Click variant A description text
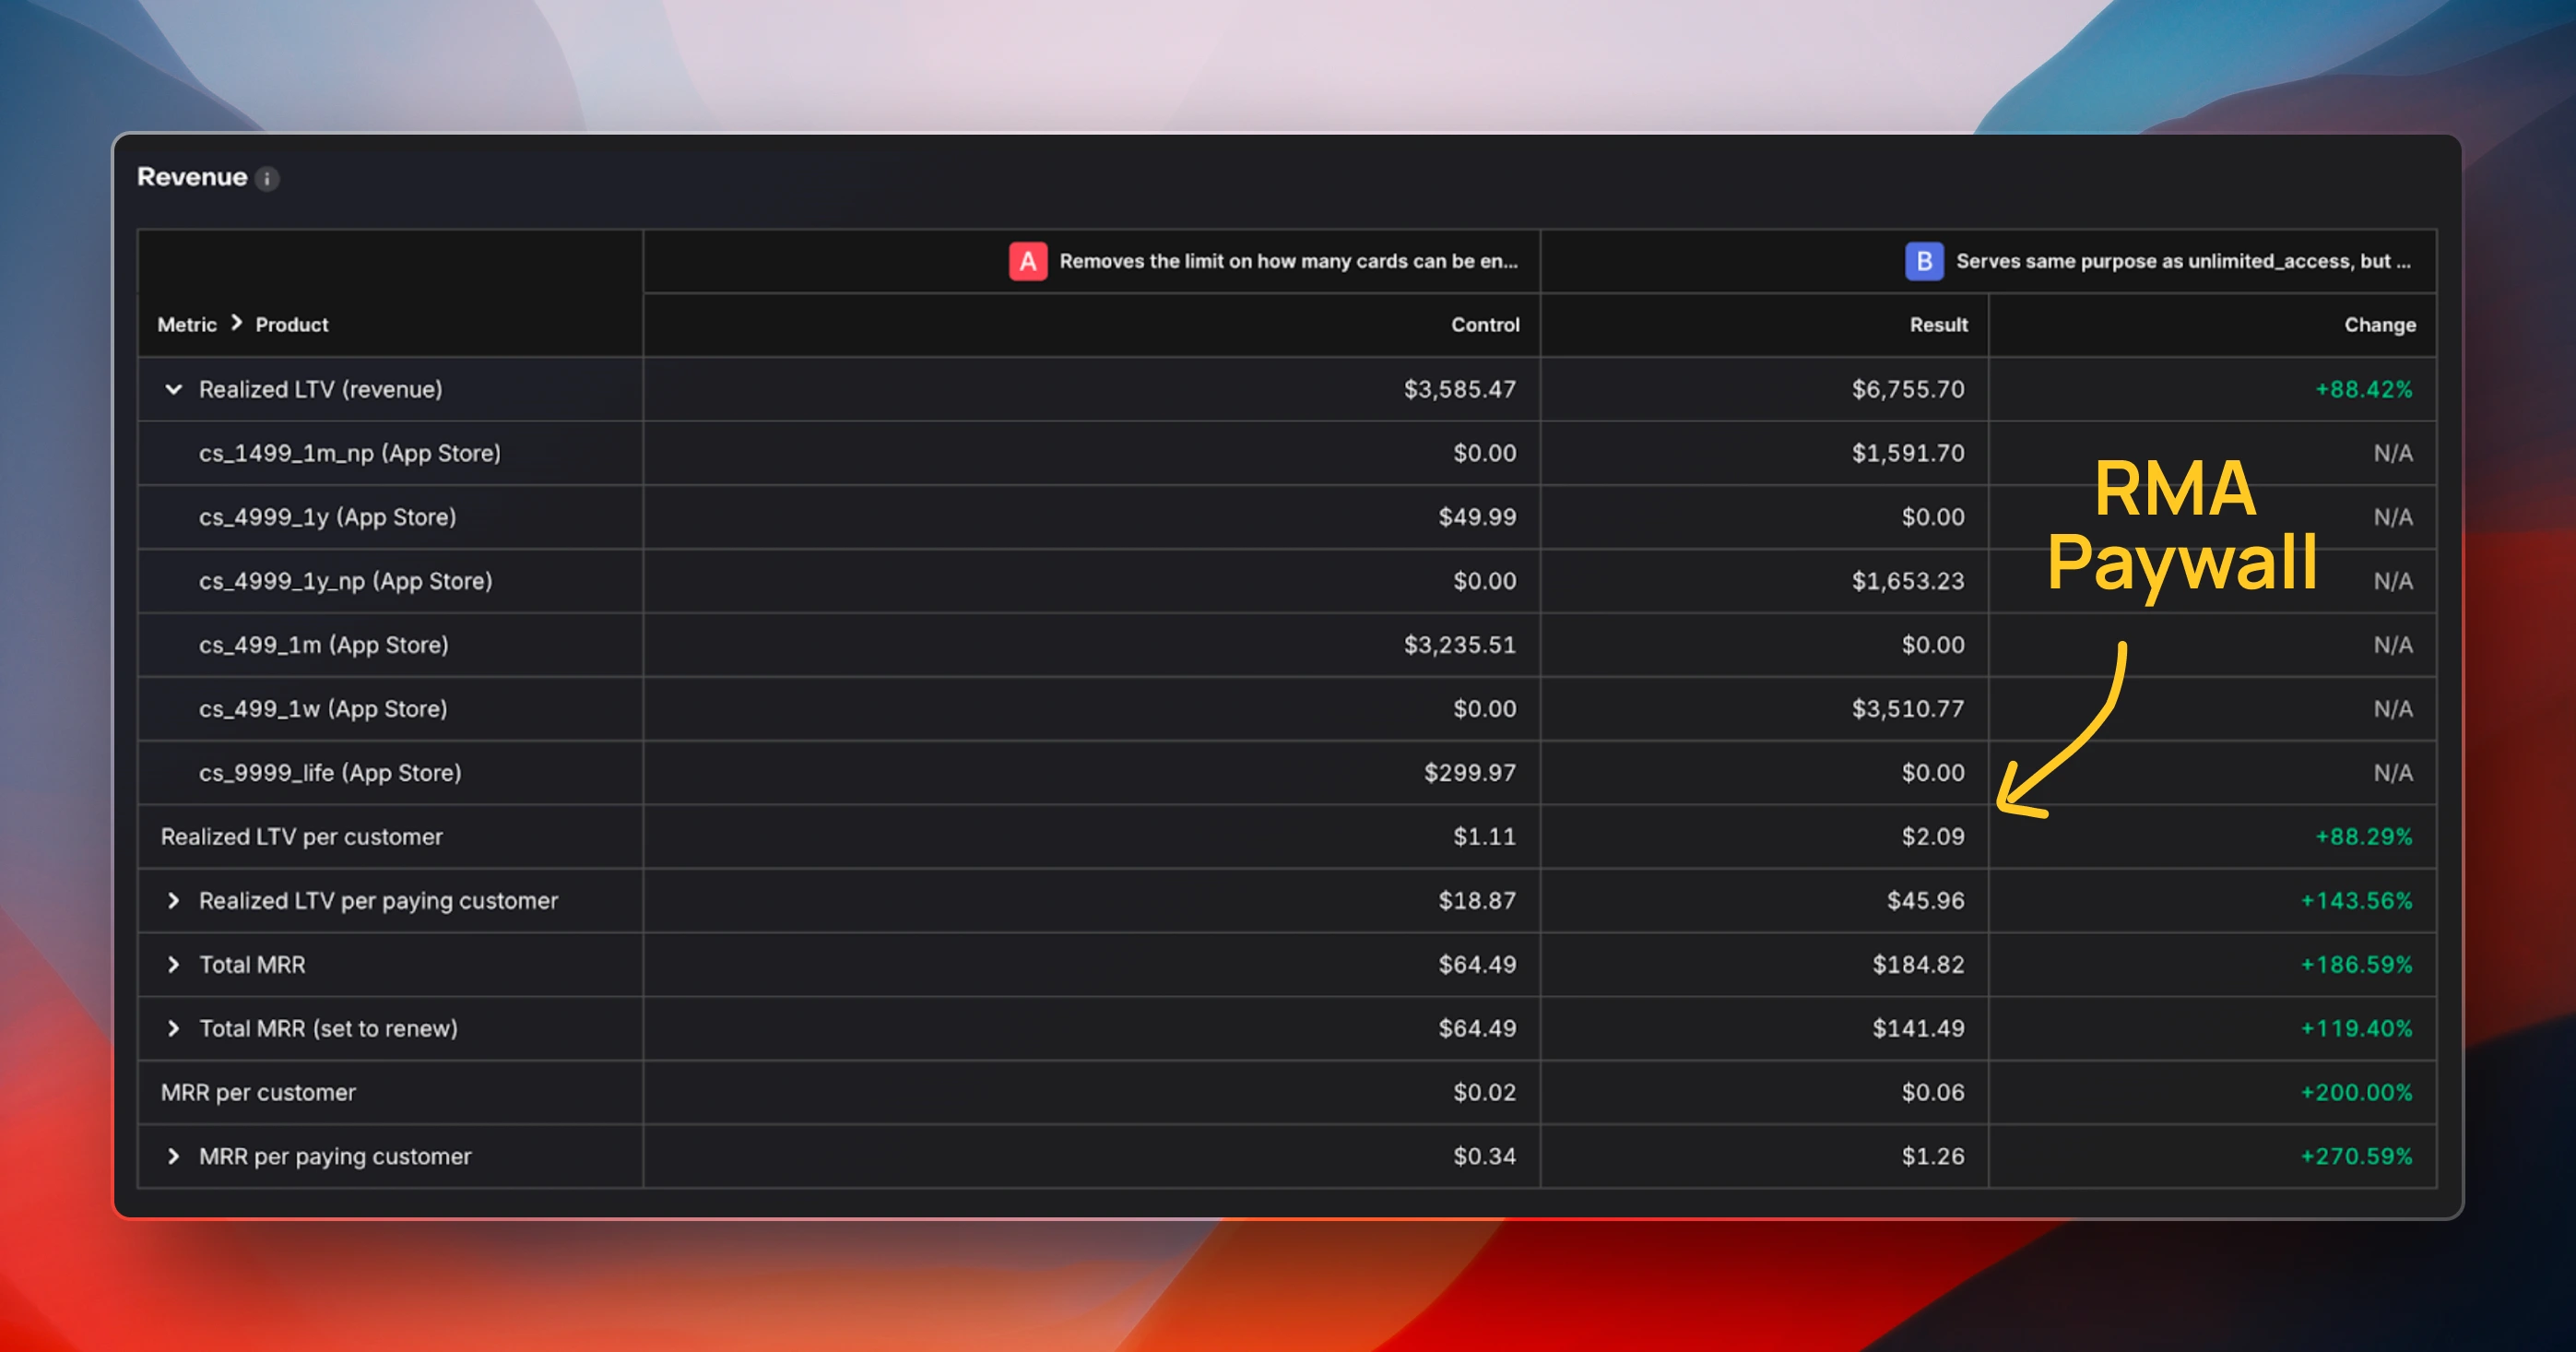Viewport: 2576px width, 1352px height. pyautogui.click(x=1288, y=261)
